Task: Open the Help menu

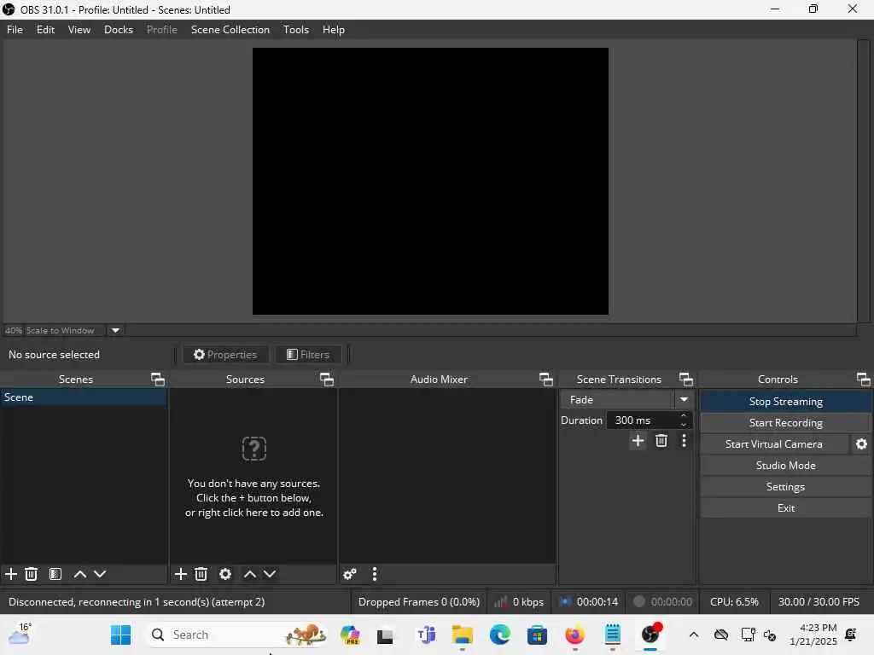Action: click(334, 30)
